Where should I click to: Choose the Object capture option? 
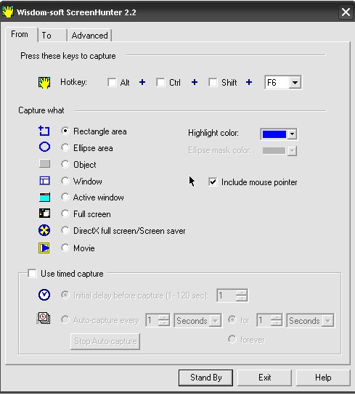click(x=65, y=164)
